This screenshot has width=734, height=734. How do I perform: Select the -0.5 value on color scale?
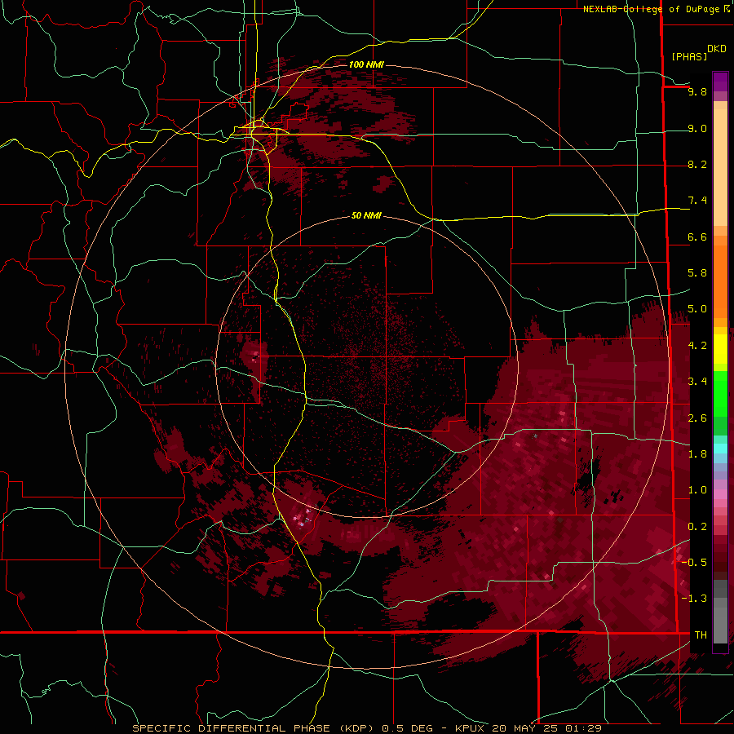coord(694,562)
